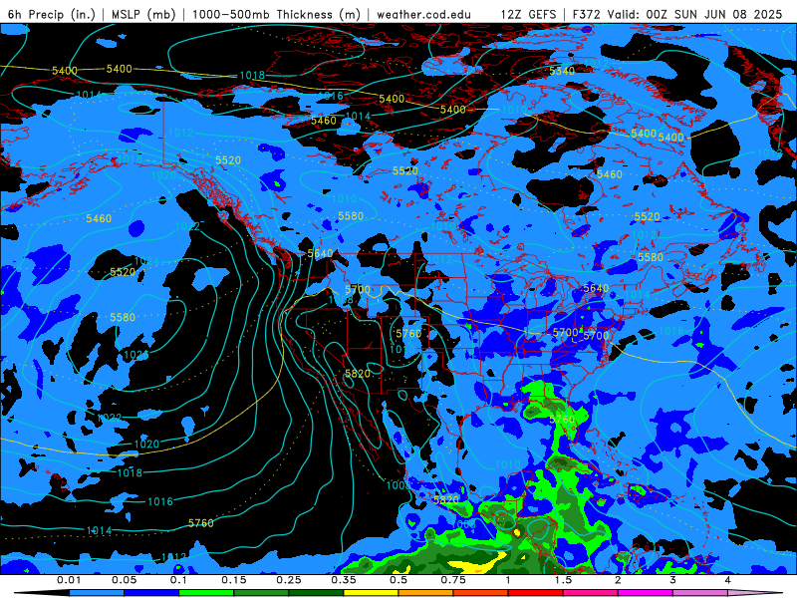Screen dimensions: 797x598
Task: Click the orange 0.5–0.75 legend swatch
Action: point(426,593)
